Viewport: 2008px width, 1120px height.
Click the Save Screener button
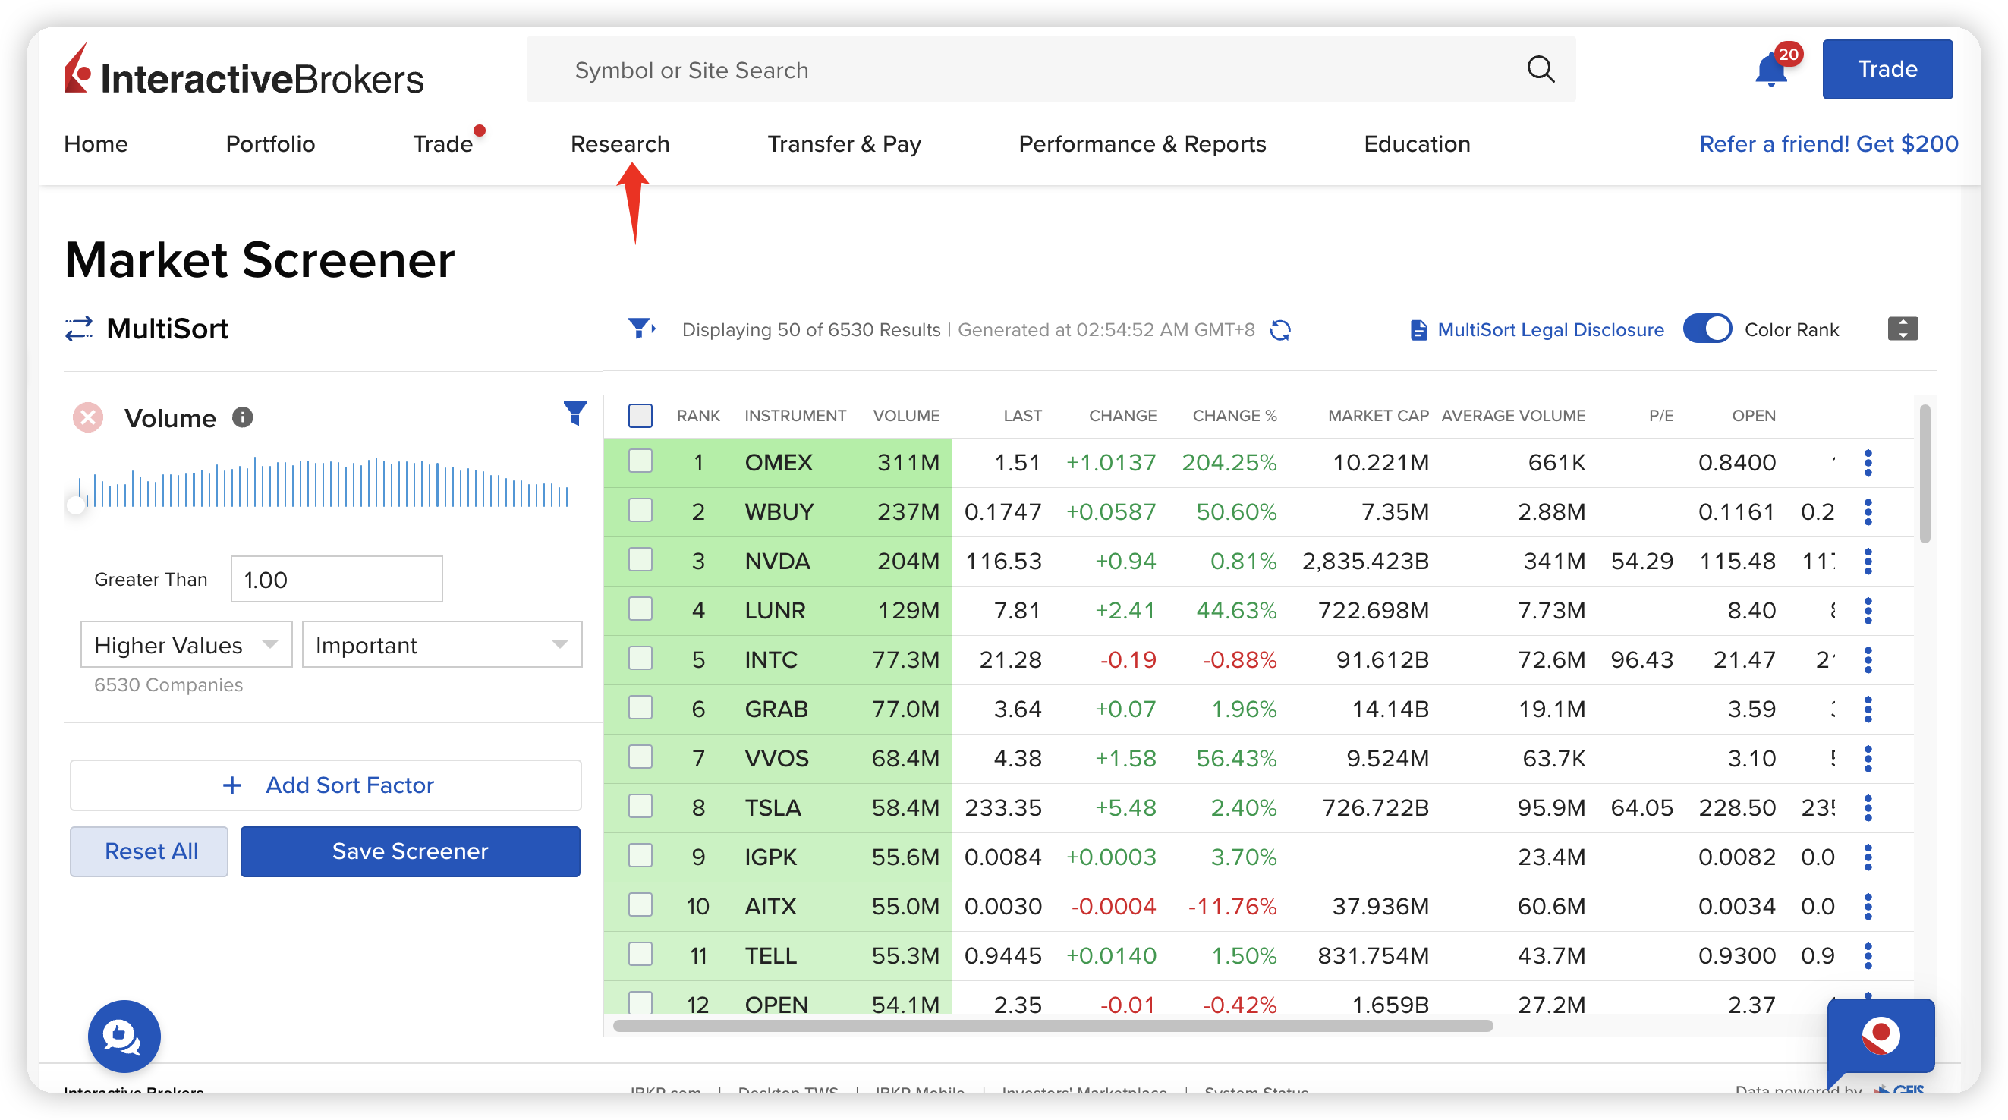(x=410, y=851)
